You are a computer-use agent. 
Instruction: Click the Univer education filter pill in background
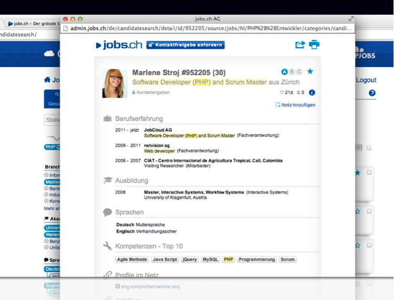(52, 228)
